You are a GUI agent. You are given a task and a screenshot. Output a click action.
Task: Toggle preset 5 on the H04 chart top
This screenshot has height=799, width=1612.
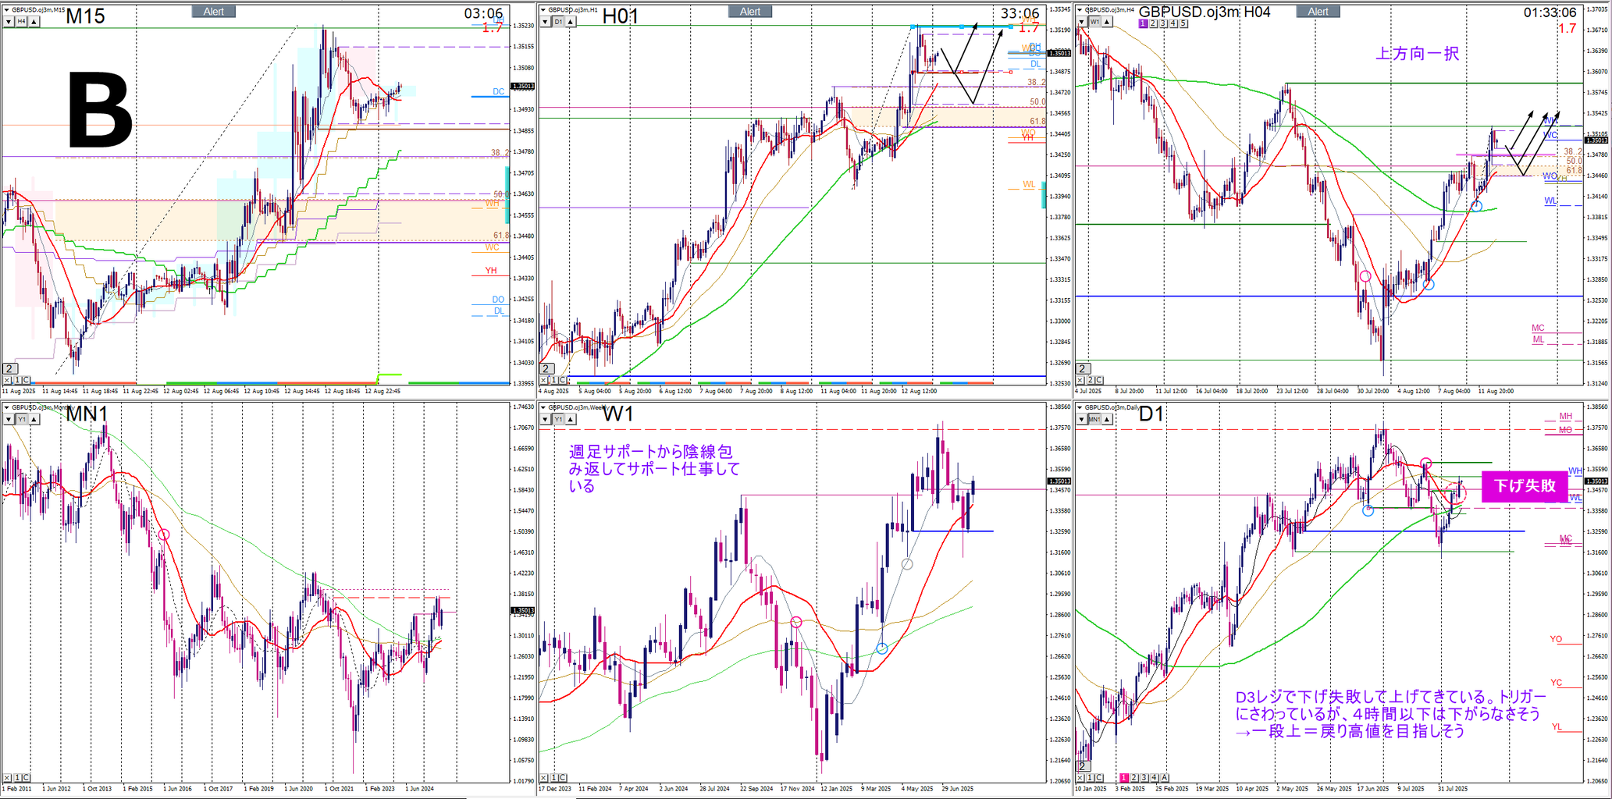click(x=1183, y=24)
